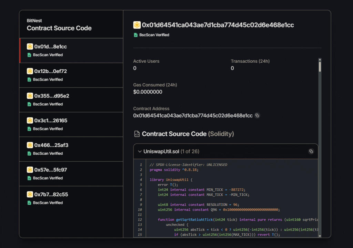Click the verified badge icon under 0x01d...8e1cc
Viewport: 353px width, 248px height.
click(29, 55)
